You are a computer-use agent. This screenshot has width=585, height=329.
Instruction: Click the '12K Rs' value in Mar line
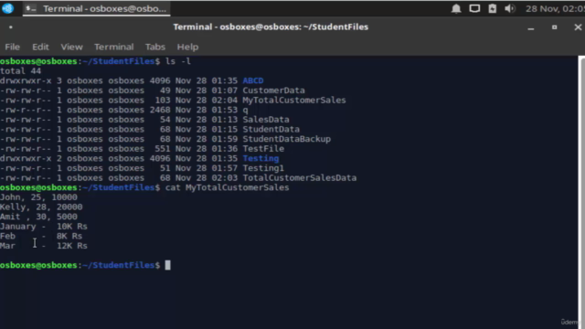coord(72,246)
